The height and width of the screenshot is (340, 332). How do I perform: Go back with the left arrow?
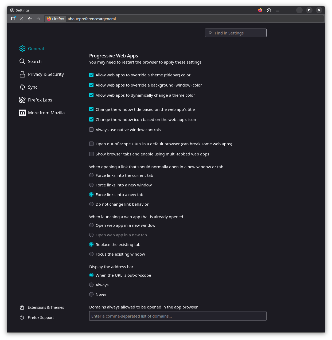point(30,19)
